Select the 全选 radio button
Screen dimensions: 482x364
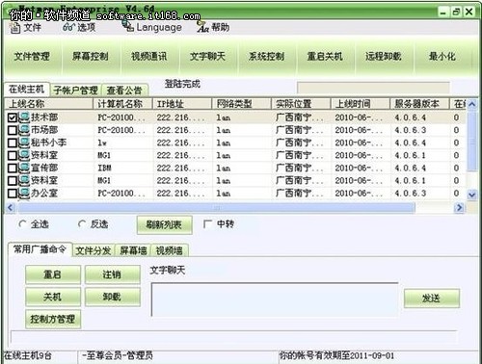point(22,224)
